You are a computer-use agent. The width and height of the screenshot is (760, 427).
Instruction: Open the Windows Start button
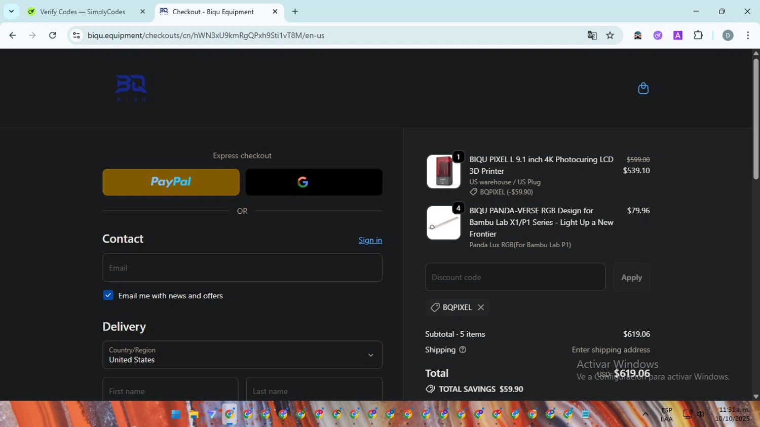pyautogui.click(x=176, y=414)
